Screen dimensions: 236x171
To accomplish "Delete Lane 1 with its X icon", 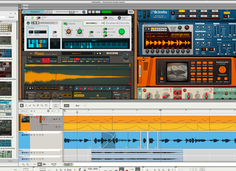I will pyautogui.click(x=59, y=119).
